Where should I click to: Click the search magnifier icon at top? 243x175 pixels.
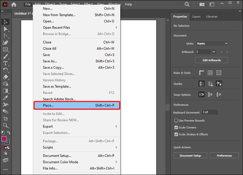tap(187, 4)
